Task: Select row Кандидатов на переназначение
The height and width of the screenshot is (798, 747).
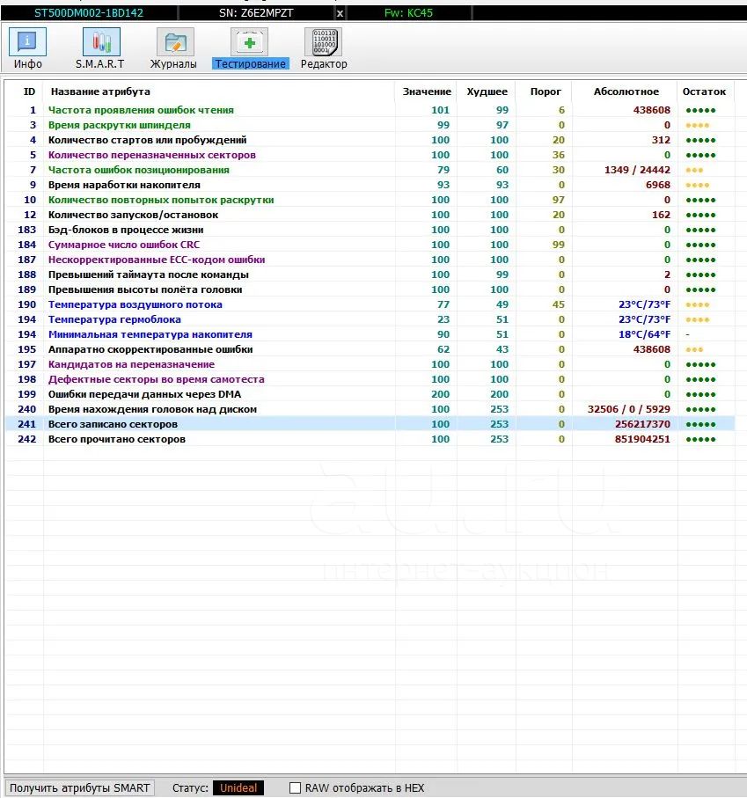Action: pyautogui.click(x=370, y=364)
